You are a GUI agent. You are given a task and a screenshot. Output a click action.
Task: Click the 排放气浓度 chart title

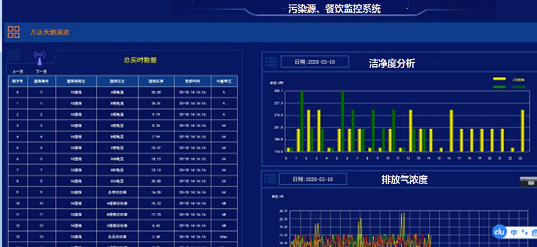click(x=405, y=179)
